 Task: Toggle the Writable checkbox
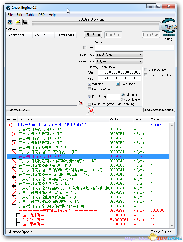(x=89, y=84)
